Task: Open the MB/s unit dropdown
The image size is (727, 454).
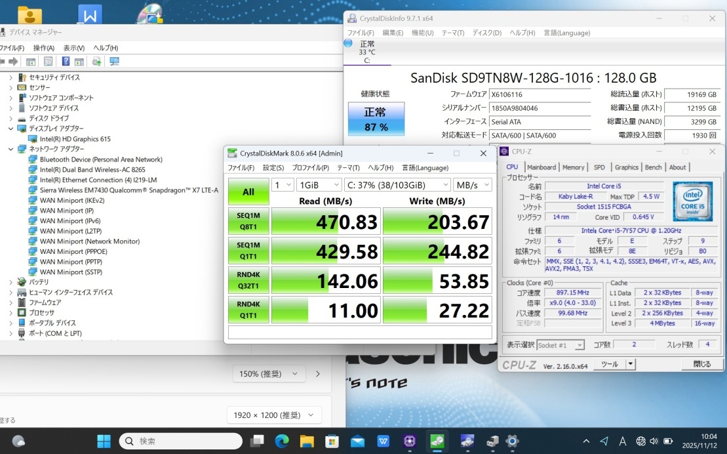Action: [x=473, y=186]
